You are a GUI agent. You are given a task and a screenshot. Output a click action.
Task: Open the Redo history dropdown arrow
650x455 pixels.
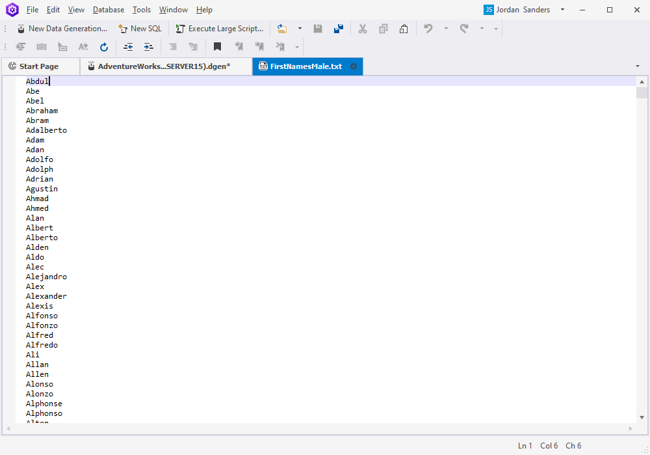point(482,29)
